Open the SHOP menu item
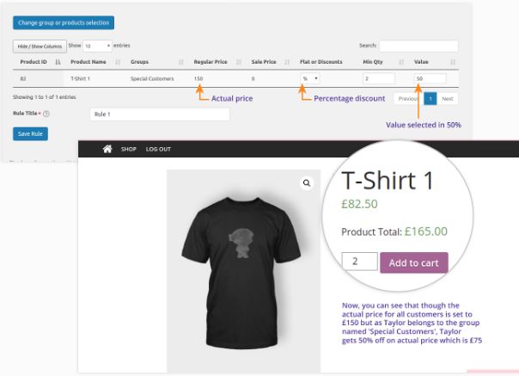 coord(129,149)
